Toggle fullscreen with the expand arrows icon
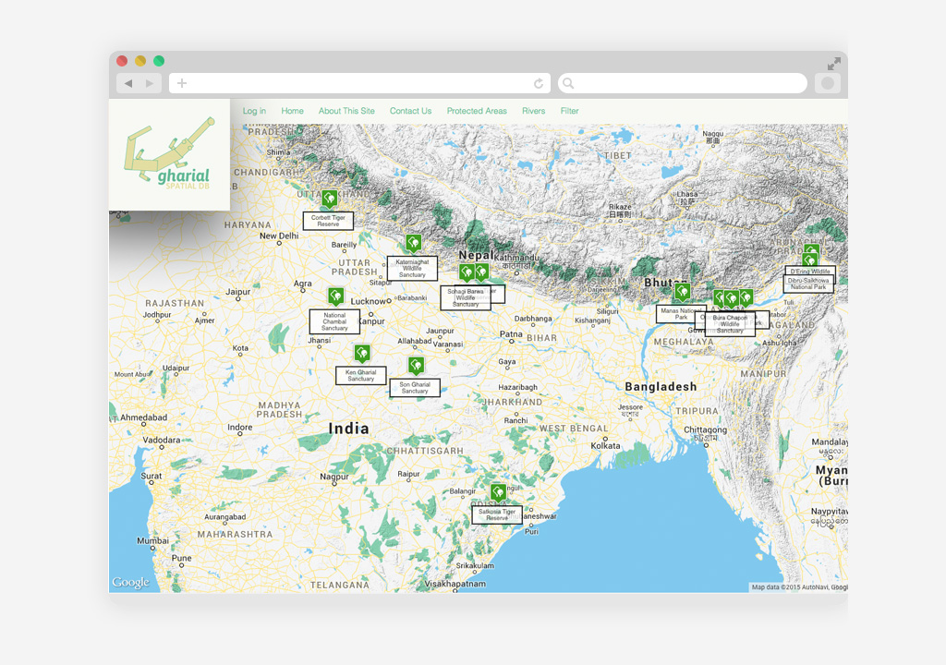This screenshot has width=946, height=665. point(834,63)
